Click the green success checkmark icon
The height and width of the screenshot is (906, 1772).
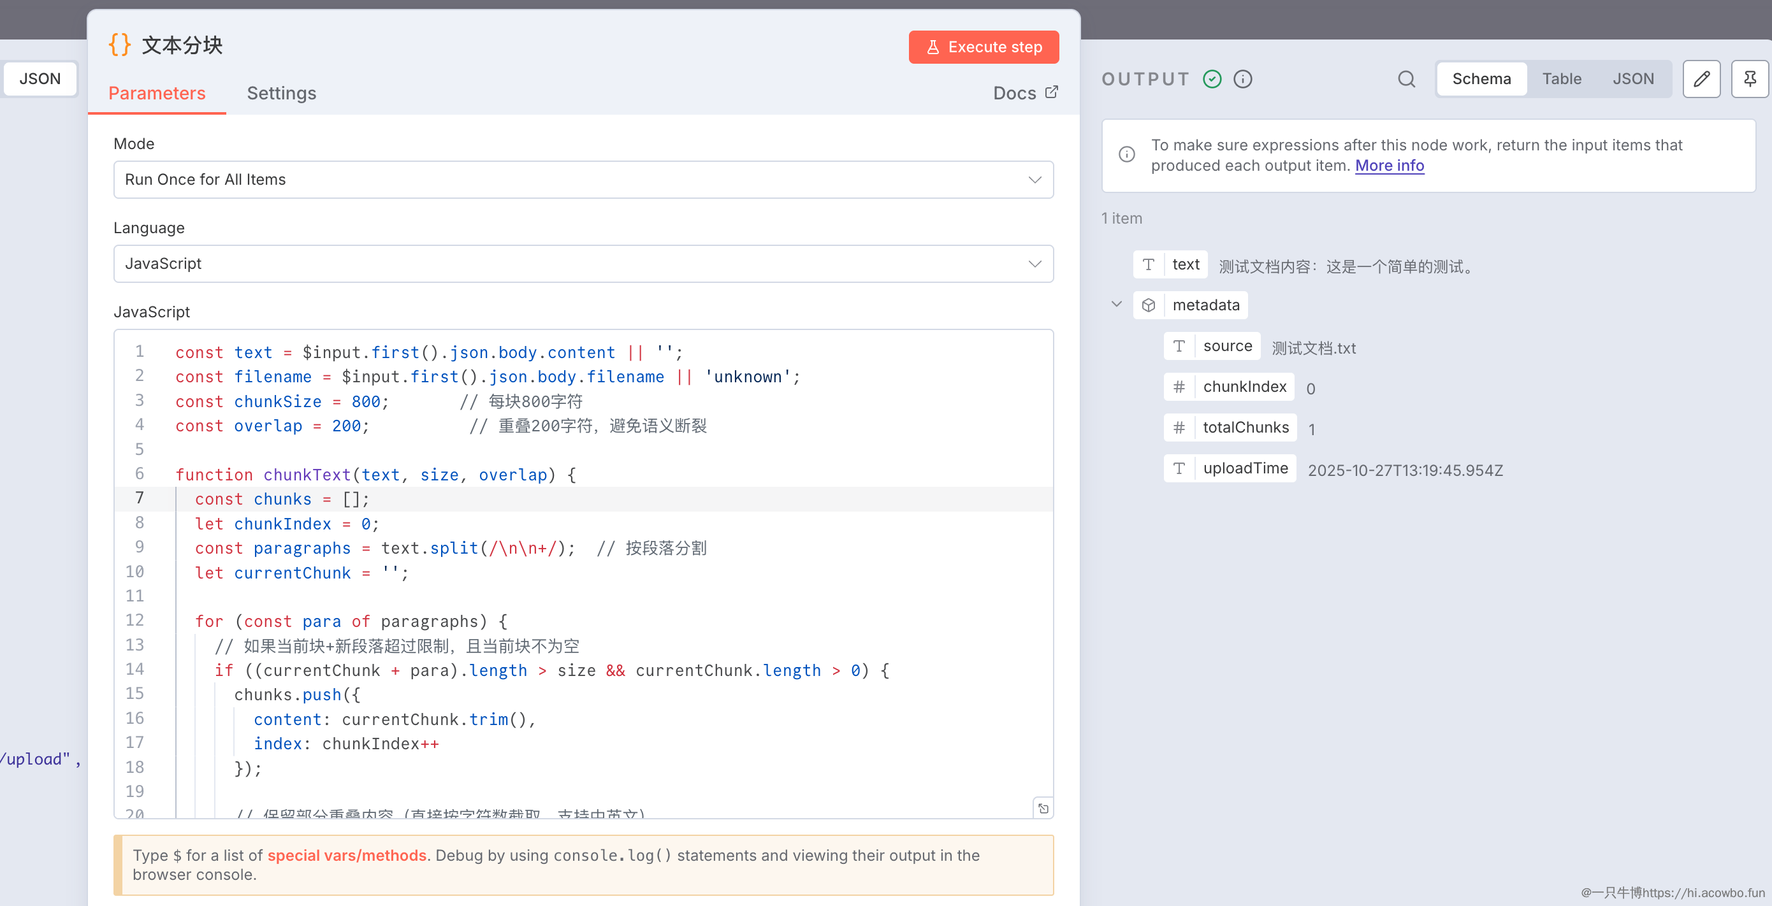tap(1212, 79)
